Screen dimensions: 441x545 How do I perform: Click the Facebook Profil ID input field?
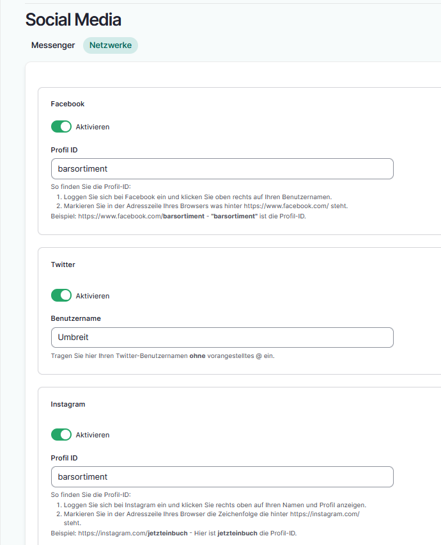coord(222,169)
